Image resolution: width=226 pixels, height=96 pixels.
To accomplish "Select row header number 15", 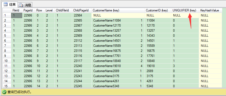I will point(7,86).
